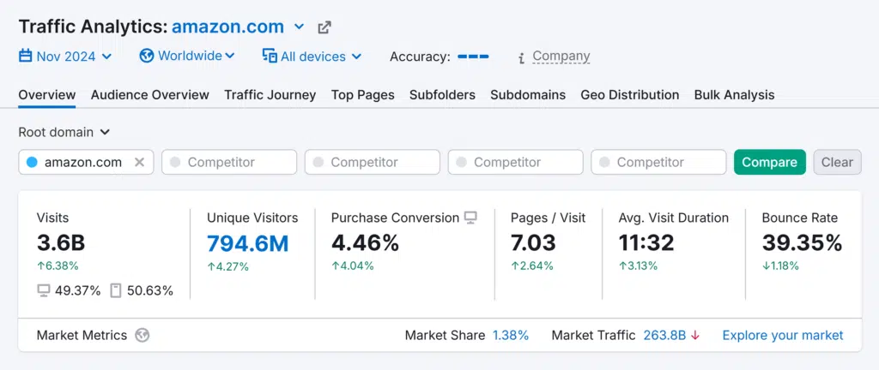Open the All devices filter dropdown

312,57
